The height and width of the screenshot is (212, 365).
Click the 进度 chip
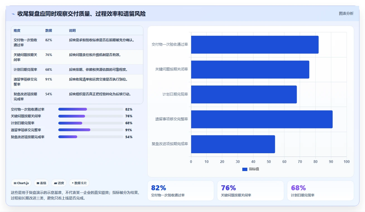pyautogui.click(x=59, y=183)
